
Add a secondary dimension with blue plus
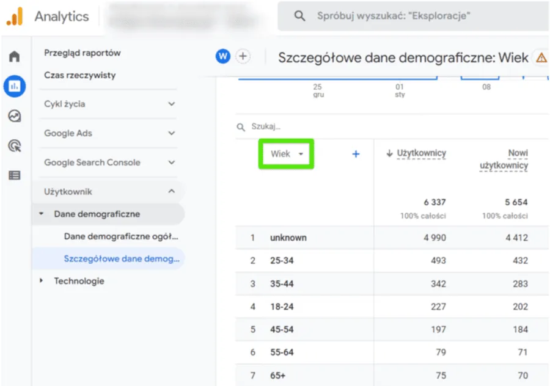(356, 155)
